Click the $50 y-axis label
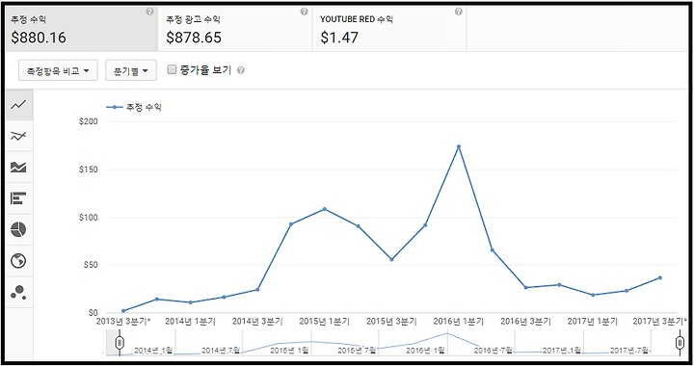The width and height of the screenshot is (694, 366). point(91,265)
